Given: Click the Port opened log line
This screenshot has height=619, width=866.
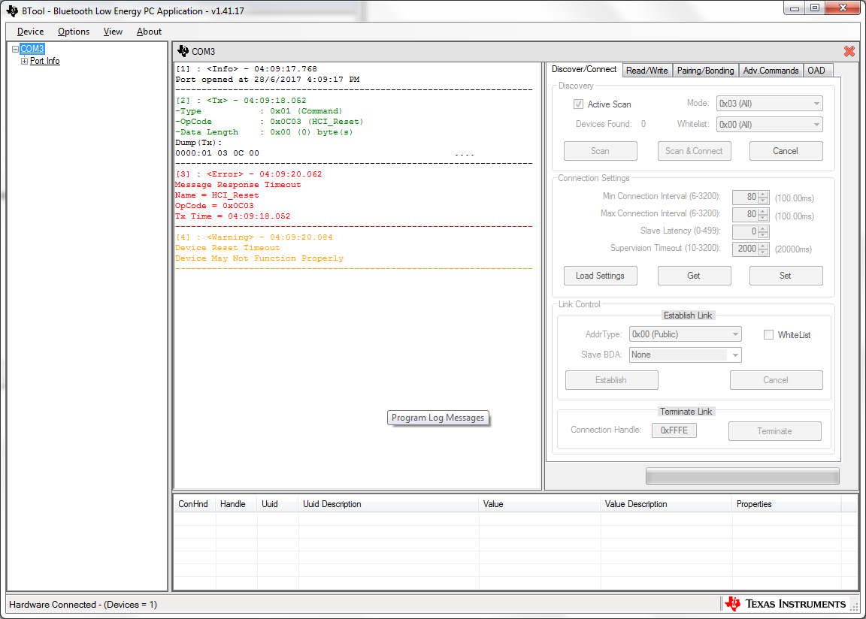Looking at the screenshot, I should [x=268, y=80].
